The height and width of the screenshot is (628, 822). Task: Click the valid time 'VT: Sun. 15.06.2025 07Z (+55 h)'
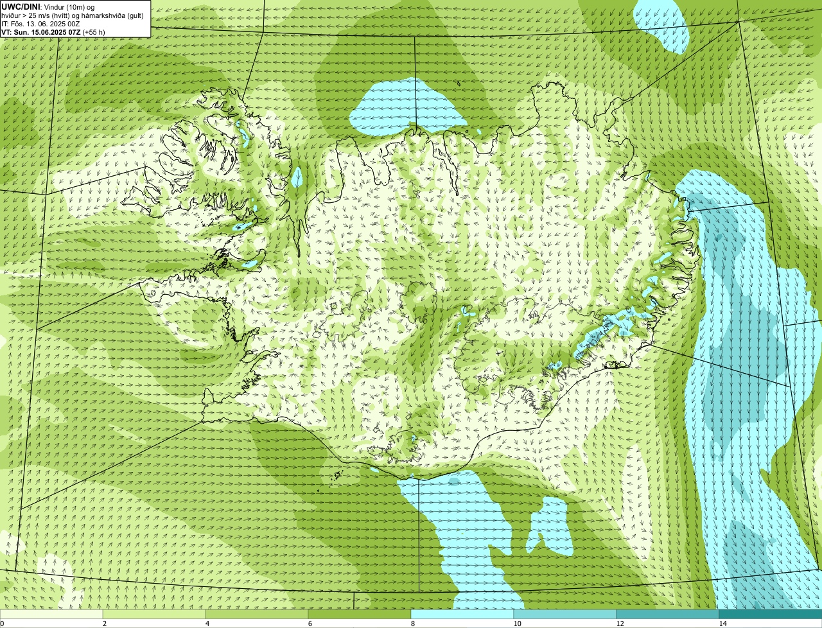click(53, 32)
